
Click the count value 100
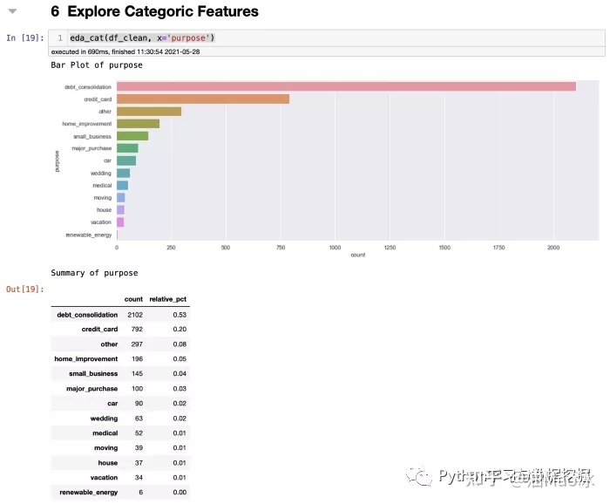point(137,388)
